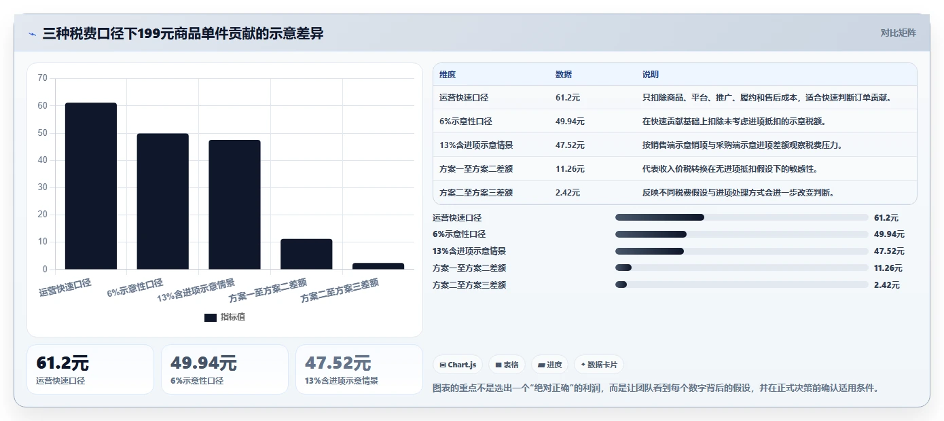Select the 进度 chip
This screenshot has height=421, width=944.
pos(549,365)
